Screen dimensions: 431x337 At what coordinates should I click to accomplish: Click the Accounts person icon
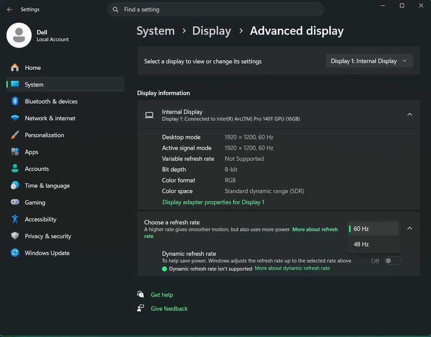[x=15, y=168]
